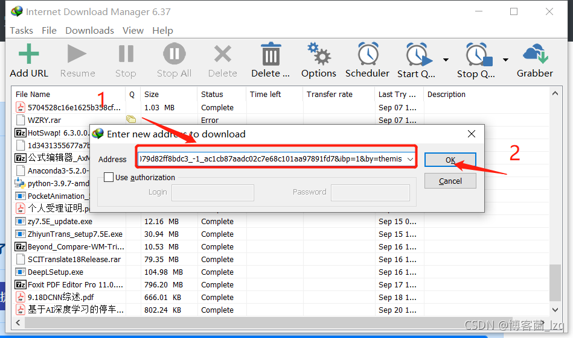Confirm with the OK button
The height and width of the screenshot is (338, 573).
450,160
